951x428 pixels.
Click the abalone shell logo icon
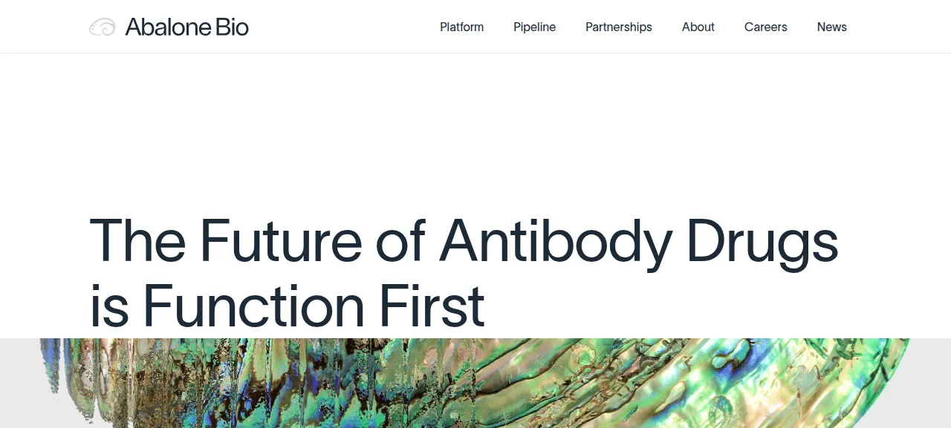[103, 27]
